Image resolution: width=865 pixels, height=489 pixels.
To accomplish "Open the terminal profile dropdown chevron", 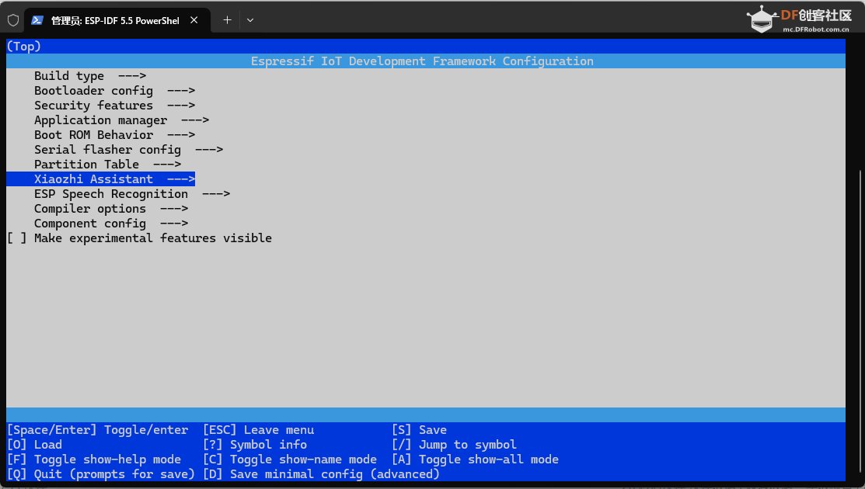I will pyautogui.click(x=250, y=20).
